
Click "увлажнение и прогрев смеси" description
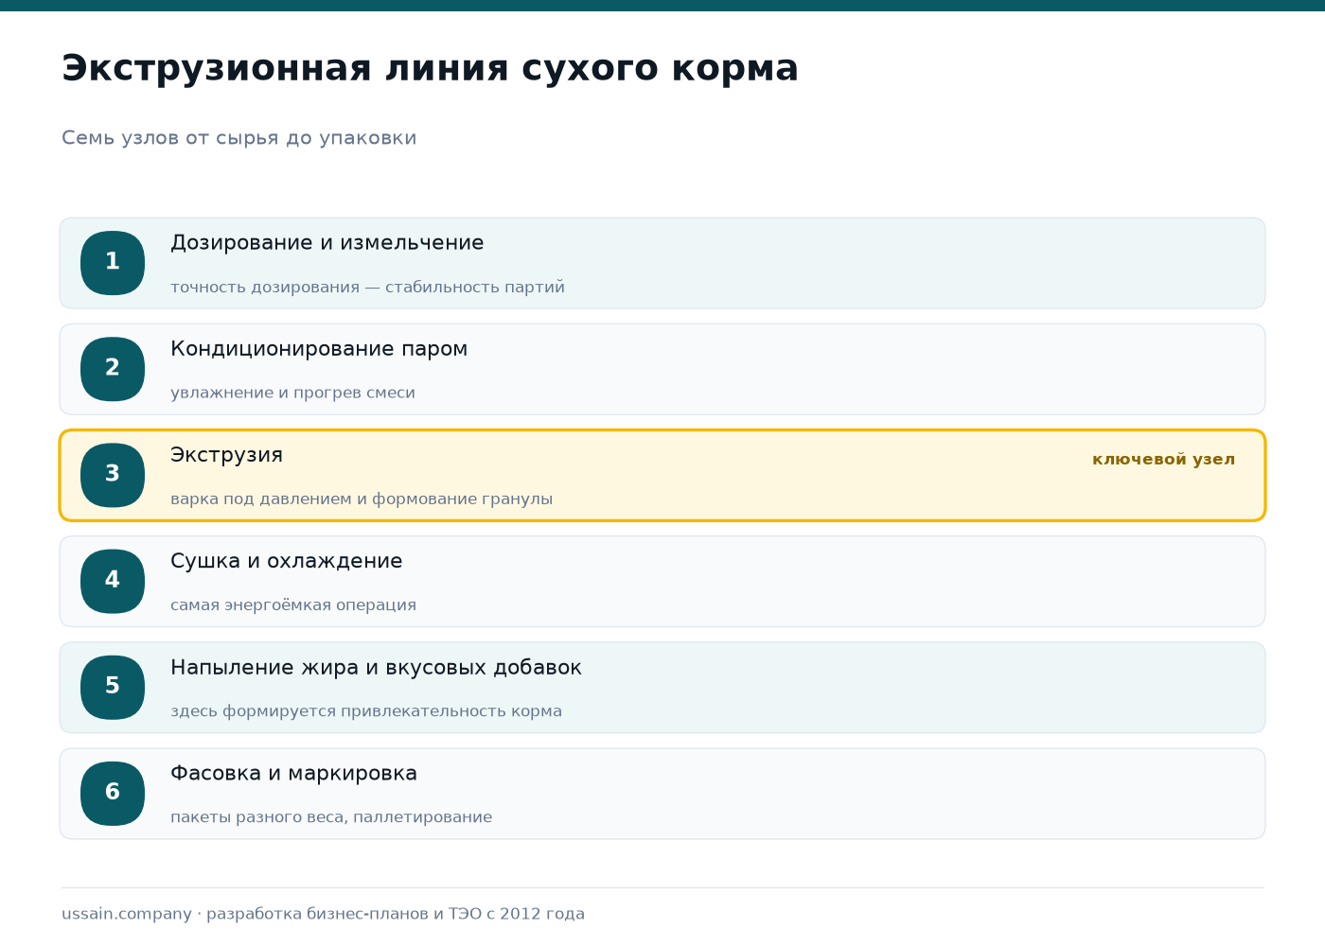pyautogui.click(x=292, y=393)
